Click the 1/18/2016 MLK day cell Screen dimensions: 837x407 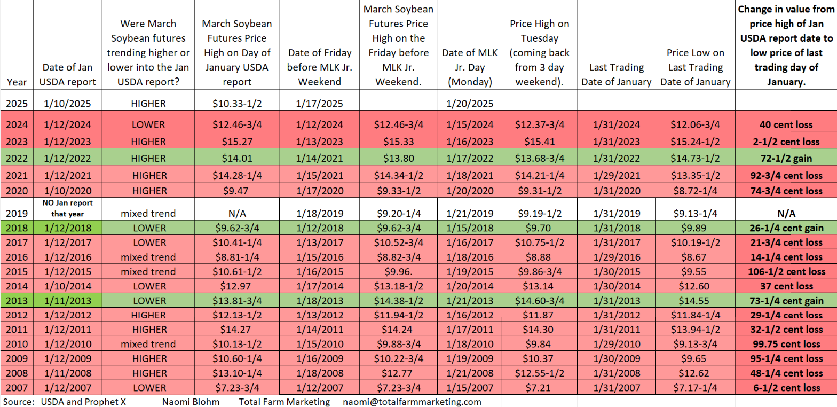(469, 256)
